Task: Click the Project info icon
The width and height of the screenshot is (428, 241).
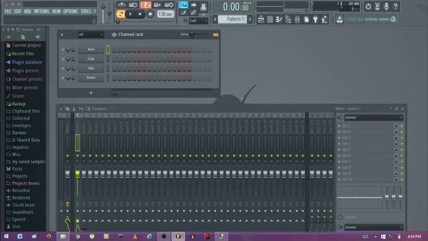Action: [306, 19]
